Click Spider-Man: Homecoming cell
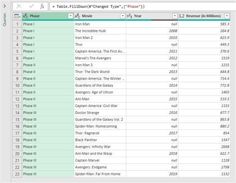Screen dimensions: 236x183 tap(100, 126)
